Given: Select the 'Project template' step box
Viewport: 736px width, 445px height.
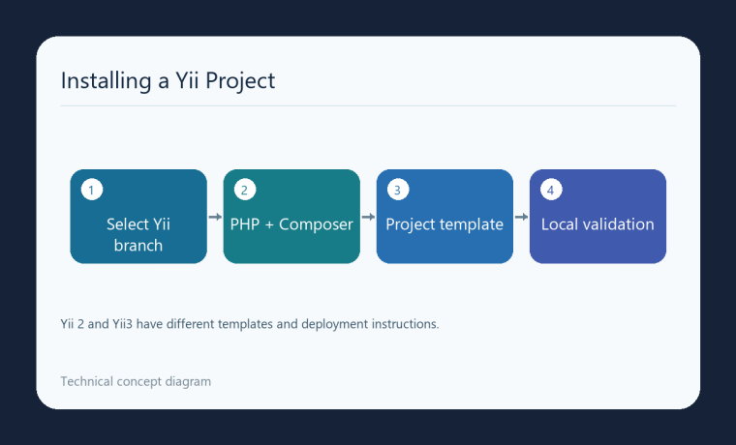Looking at the screenshot, I should [x=445, y=217].
